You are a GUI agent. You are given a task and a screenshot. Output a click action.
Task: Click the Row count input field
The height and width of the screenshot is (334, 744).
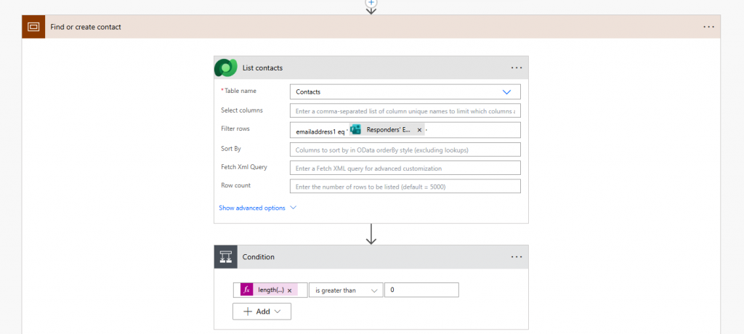[405, 187]
